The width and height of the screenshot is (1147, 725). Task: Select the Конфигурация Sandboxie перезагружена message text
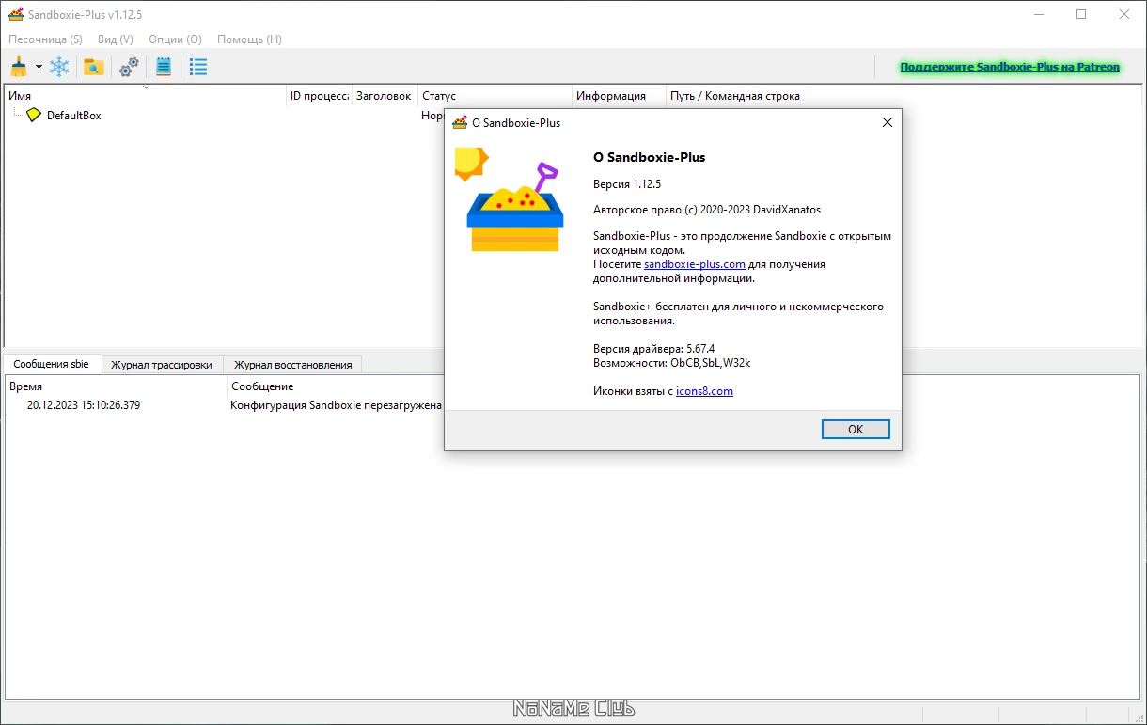click(x=337, y=405)
